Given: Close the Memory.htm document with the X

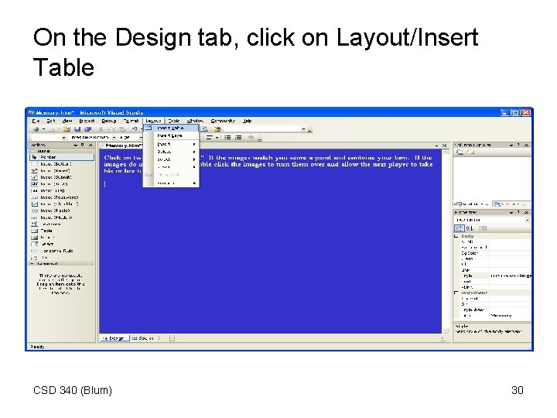Looking at the screenshot, I should (444, 146).
